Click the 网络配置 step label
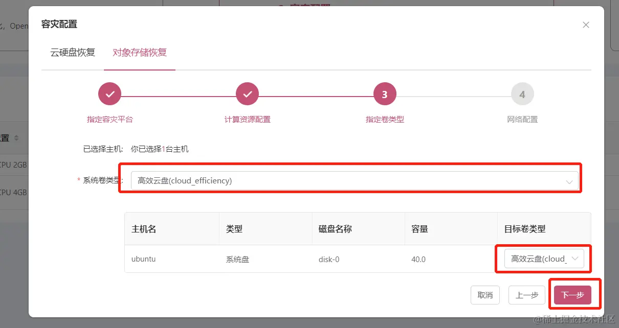Image resolution: width=619 pixels, height=328 pixels. pos(522,119)
